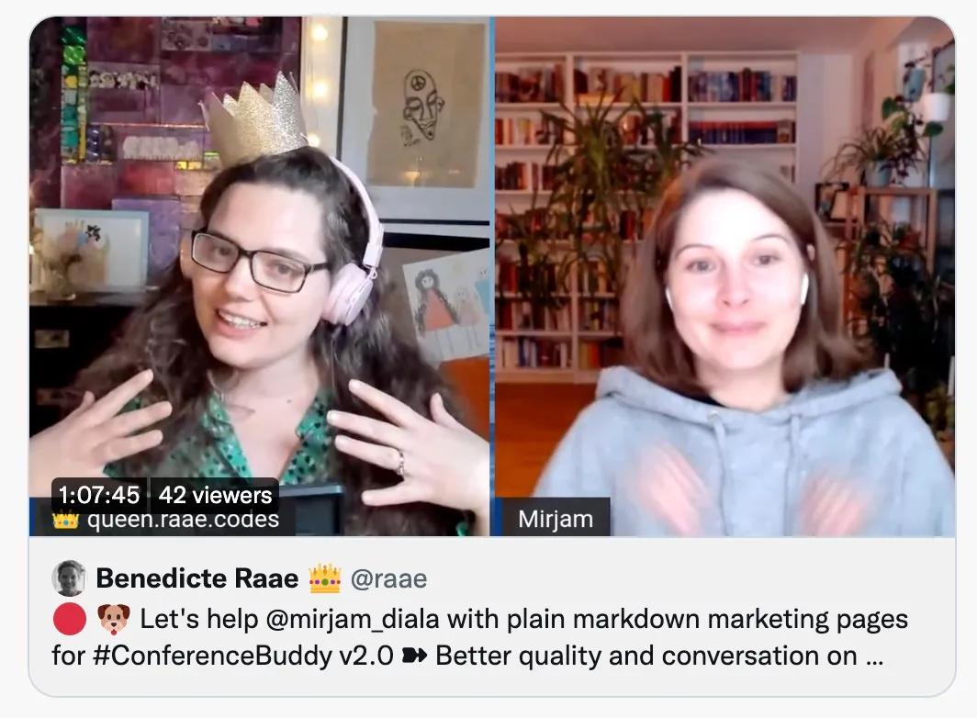
Task: Click the queen.raae.codes name label
Action: (x=184, y=519)
